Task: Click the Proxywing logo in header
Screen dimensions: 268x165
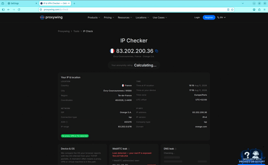Action: click(51, 17)
